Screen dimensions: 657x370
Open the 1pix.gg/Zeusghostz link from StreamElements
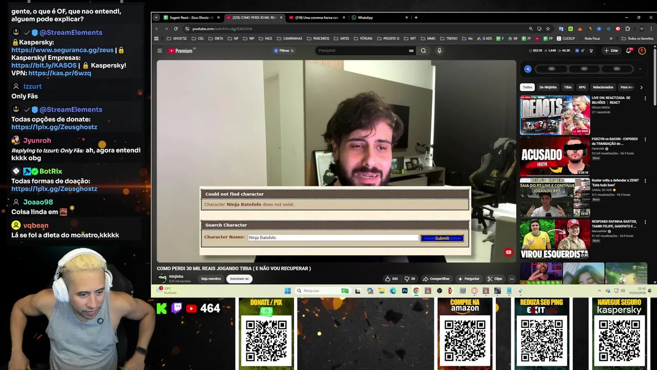pos(54,127)
